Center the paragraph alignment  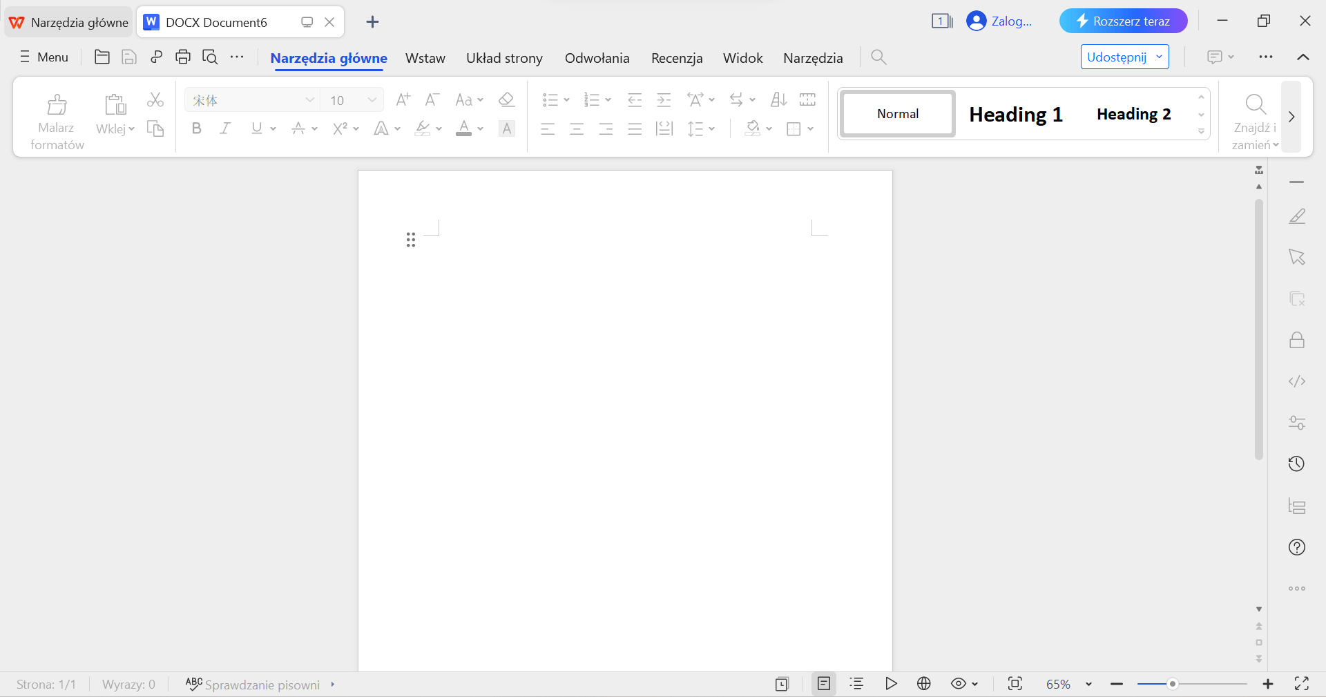pos(577,128)
